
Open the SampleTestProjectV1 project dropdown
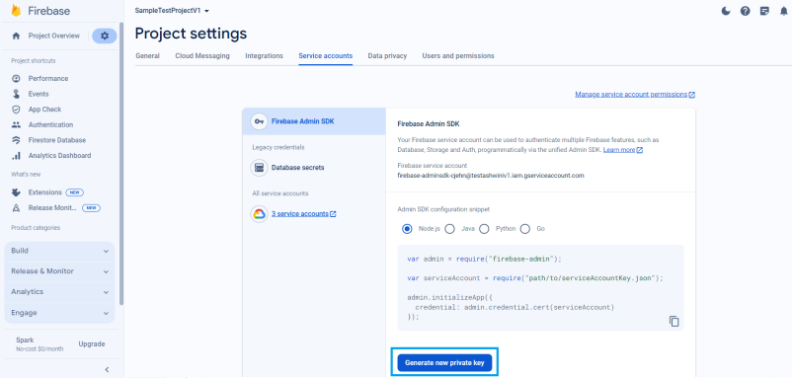click(x=172, y=11)
